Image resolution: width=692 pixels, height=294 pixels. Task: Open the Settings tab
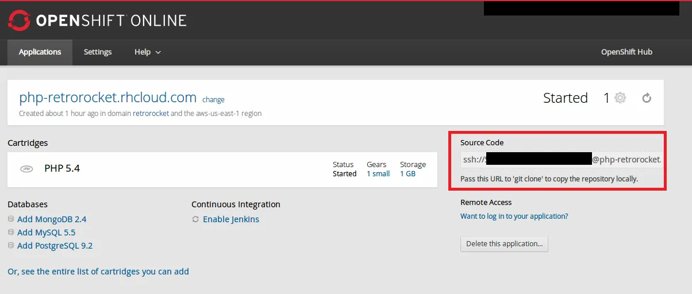(98, 52)
